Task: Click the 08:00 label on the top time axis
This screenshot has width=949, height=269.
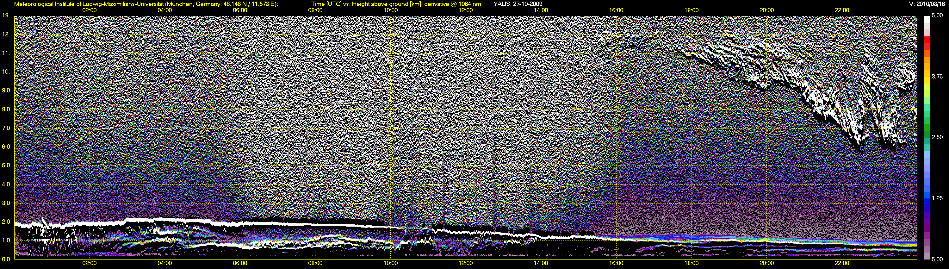Action: 315,10
